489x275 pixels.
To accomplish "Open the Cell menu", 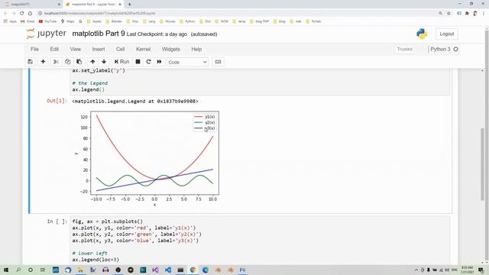I will click(x=121, y=49).
